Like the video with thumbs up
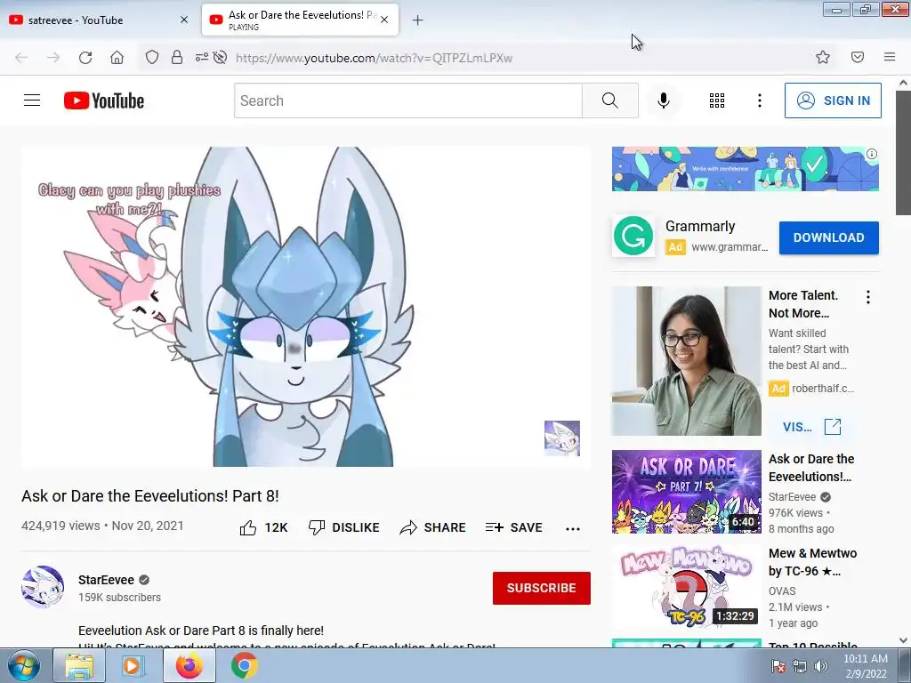Screen dimensions: 911x683 pos(263,527)
